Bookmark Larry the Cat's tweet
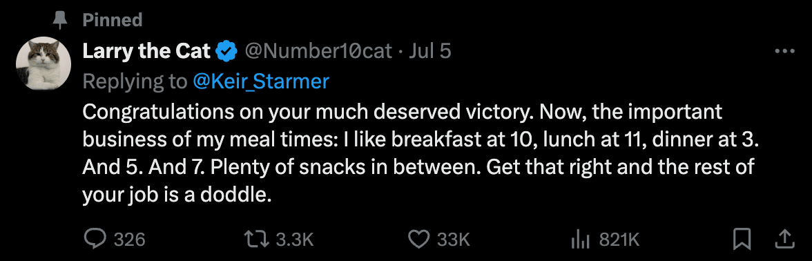This screenshot has height=261, width=812. (742, 239)
